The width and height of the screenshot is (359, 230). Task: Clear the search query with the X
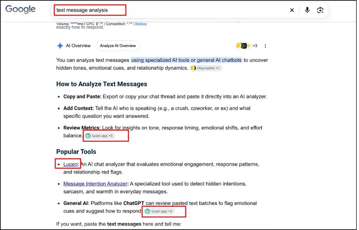pos(292,10)
